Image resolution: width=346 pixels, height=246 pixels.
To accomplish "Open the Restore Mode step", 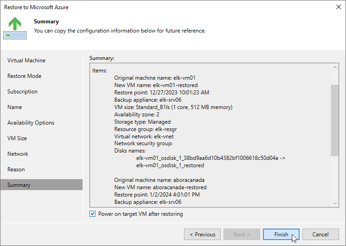I will tap(24, 76).
